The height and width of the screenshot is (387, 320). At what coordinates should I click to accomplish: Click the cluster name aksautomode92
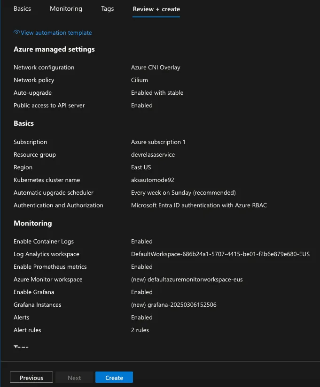point(153,180)
